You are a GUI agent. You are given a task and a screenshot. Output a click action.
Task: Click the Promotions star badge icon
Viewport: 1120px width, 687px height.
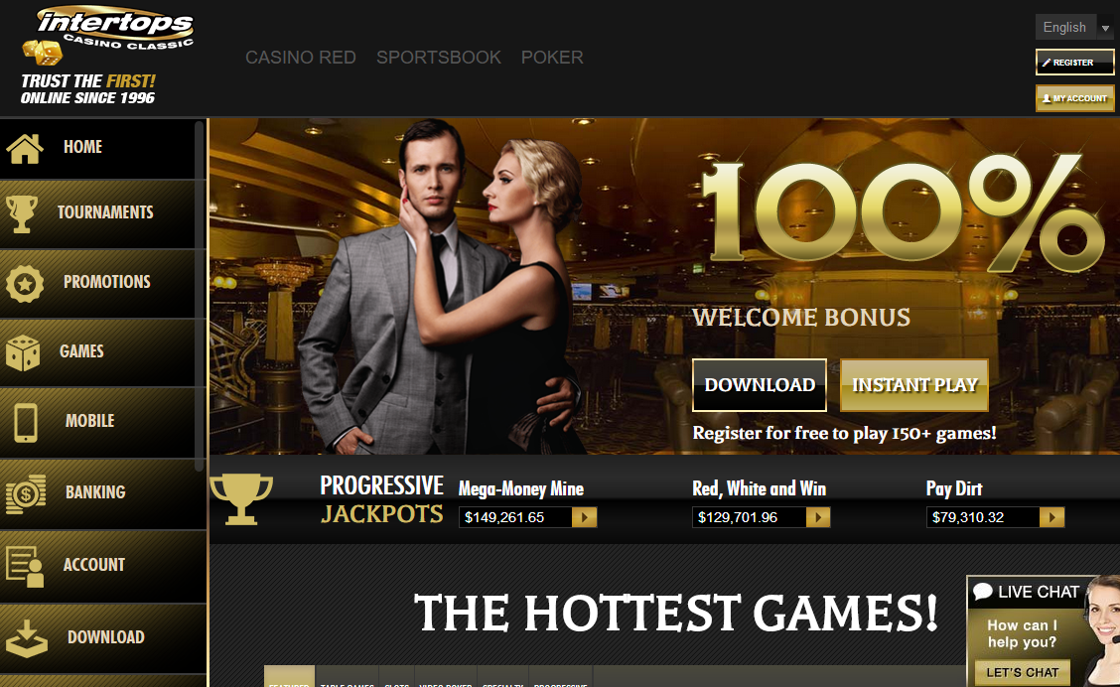pyautogui.click(x=25, y=284)
